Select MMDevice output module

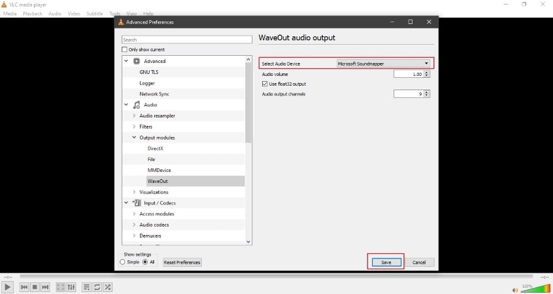pyautogui.click(x=159, y=170)
